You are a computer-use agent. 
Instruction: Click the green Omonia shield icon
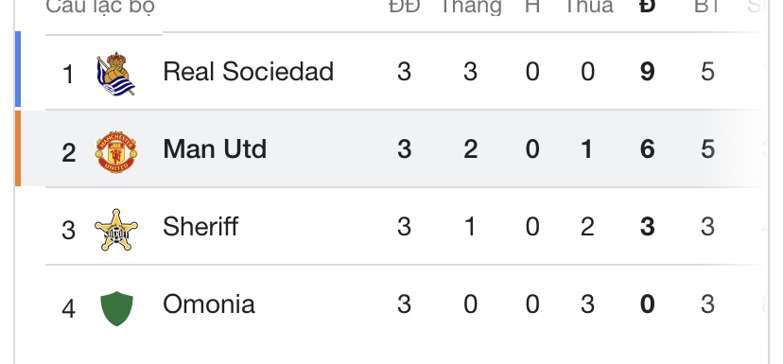click(x=116, y=308)
